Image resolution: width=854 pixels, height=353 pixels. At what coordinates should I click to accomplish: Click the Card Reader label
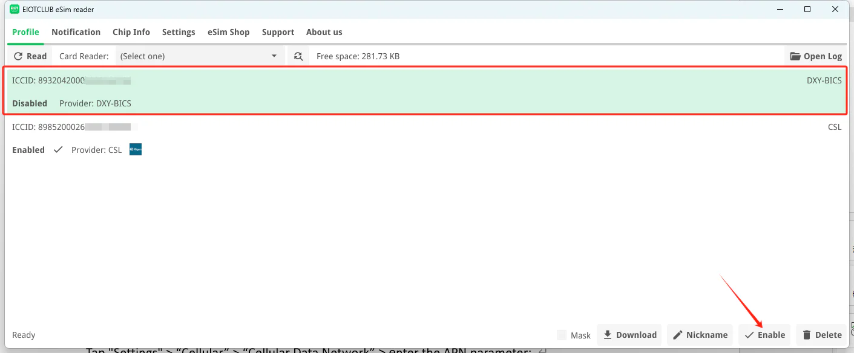(x=84, y=56)
